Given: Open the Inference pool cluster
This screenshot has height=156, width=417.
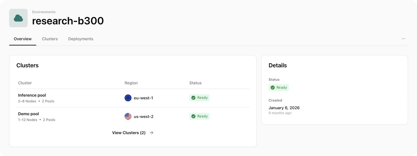Looking at the screenshot, I should pyautogui.click(x=32, y=95).
